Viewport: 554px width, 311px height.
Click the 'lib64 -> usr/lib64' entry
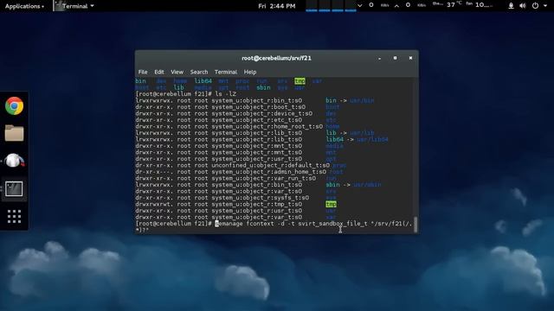point(357,139)
